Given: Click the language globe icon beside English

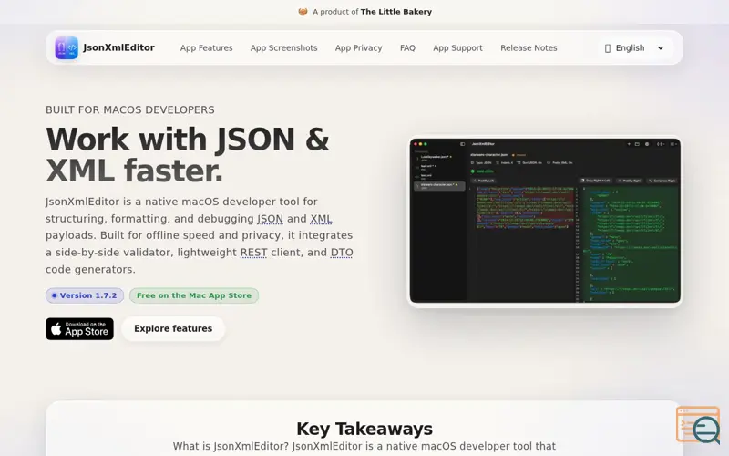Looking at the screenshot, I should [607, 48].
